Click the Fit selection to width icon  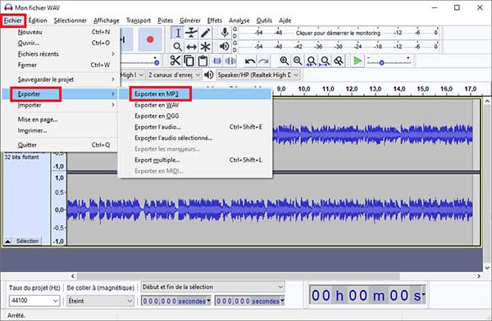[x=312, y=61]
